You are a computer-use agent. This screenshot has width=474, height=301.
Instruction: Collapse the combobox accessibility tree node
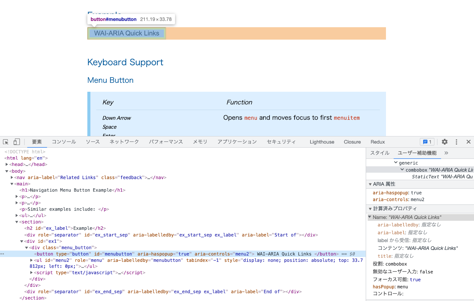click(x=402, y=170)
